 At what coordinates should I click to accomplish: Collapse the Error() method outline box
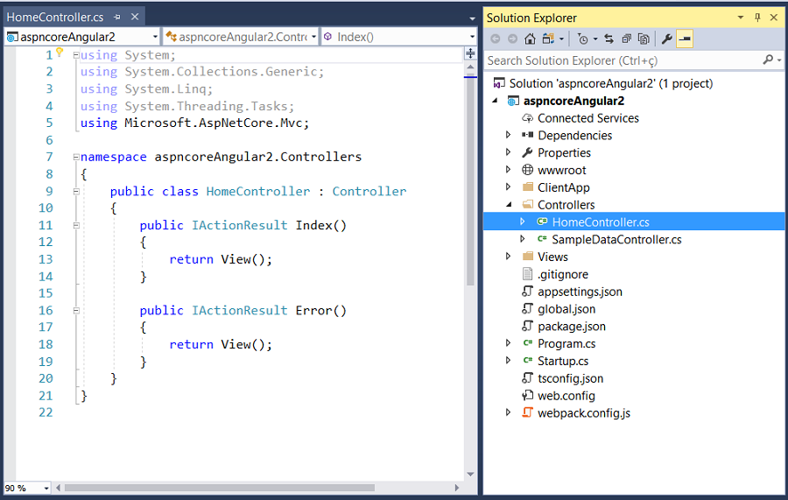coord(76,311)
